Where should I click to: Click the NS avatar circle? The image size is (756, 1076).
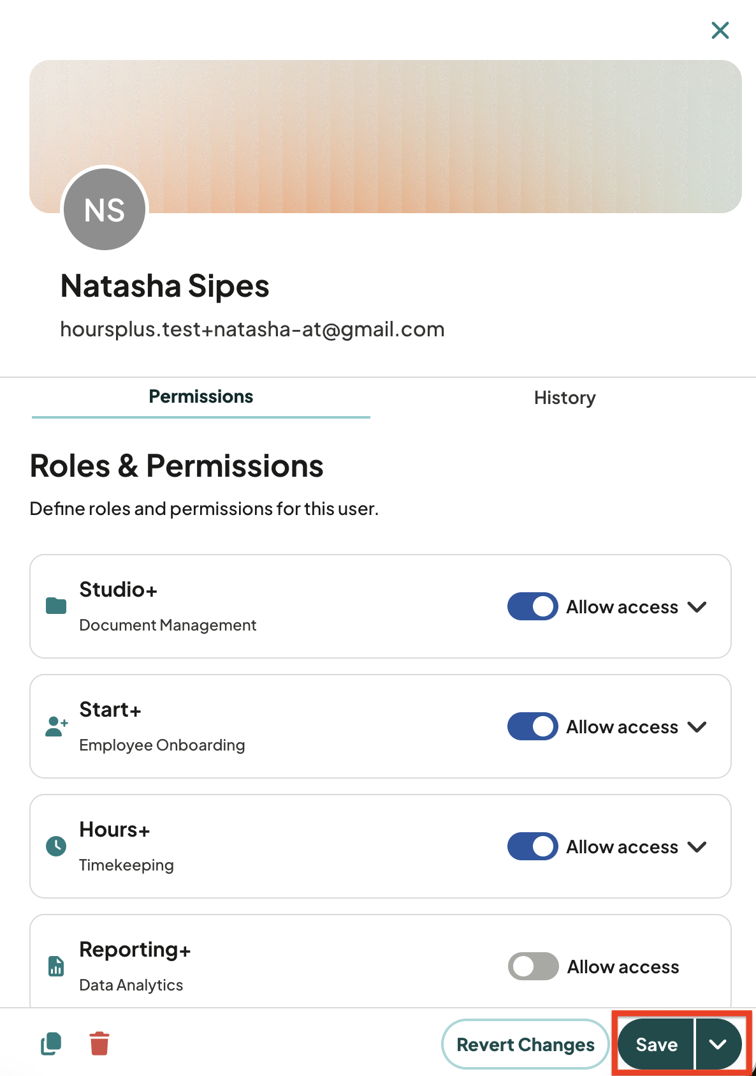tap(105, 209)
